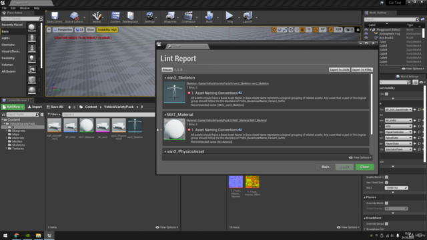
Task: Open the Help menu
Action: tap(36, 8)
